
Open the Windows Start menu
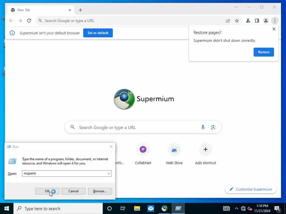tap(7, 208)
